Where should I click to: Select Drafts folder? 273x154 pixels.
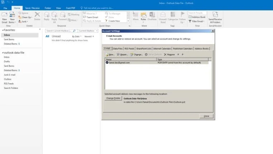point(7,61)
